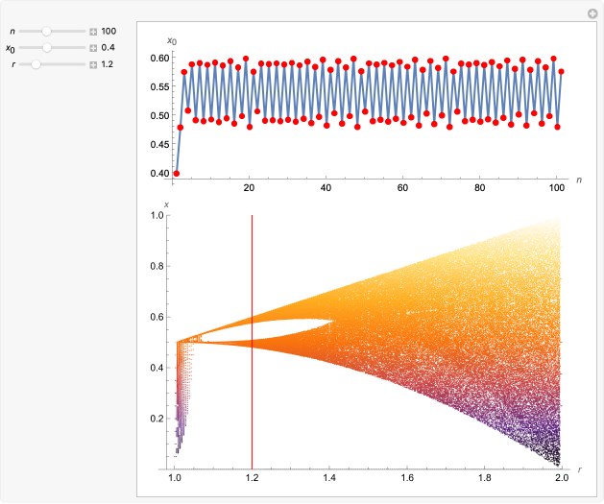
Task: Click the 1.2 tick label on the r axis
Action: click(252, 478)
